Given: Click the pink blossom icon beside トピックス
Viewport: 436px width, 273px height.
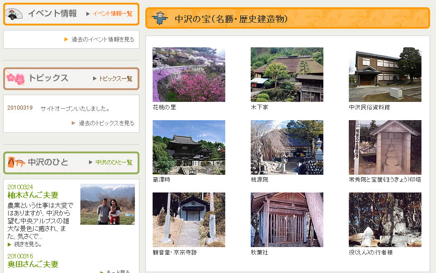Looking at the screenshot, I should tap(15, 78).
